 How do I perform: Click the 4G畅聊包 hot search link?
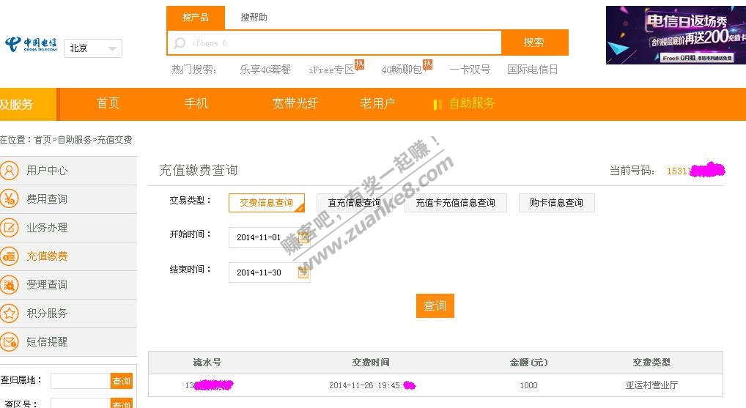pyautogui.click(x=402, y=70)
